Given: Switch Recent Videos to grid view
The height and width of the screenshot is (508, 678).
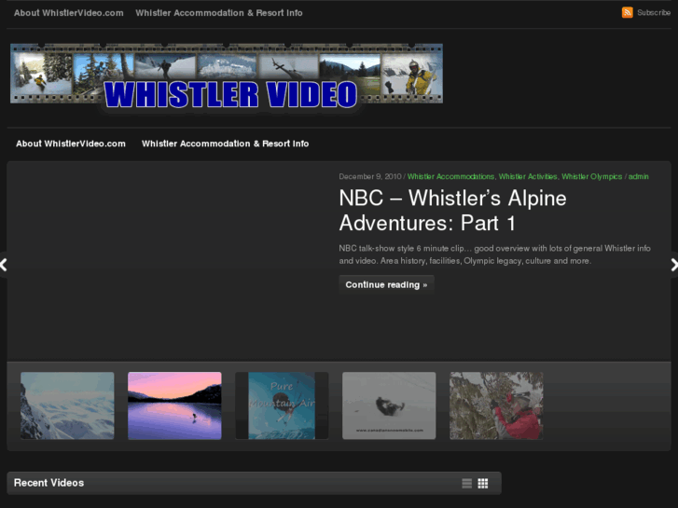Looking at the screenshot, I should pyautogui.click(x=483, y=484).
